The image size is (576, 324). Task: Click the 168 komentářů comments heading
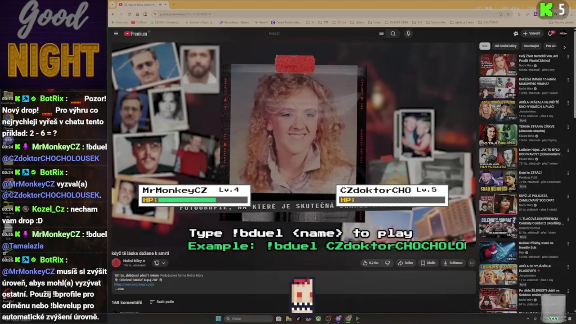(127, 302)
